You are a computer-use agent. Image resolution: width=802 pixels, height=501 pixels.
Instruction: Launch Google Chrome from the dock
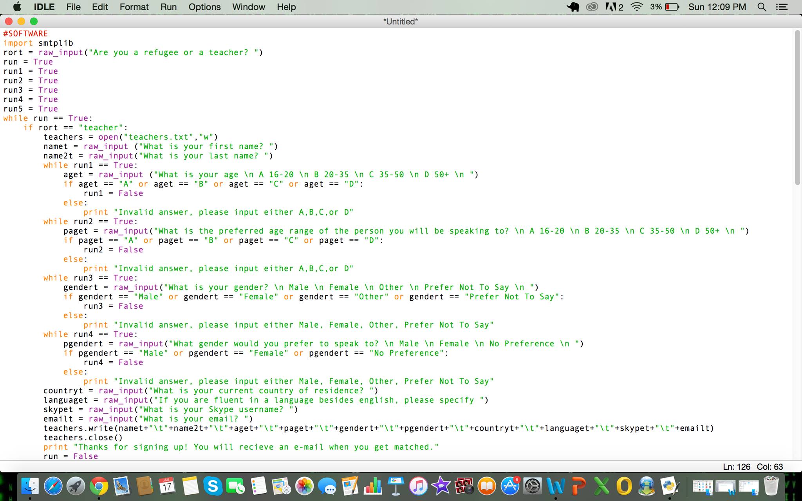[x=99, y=486]
